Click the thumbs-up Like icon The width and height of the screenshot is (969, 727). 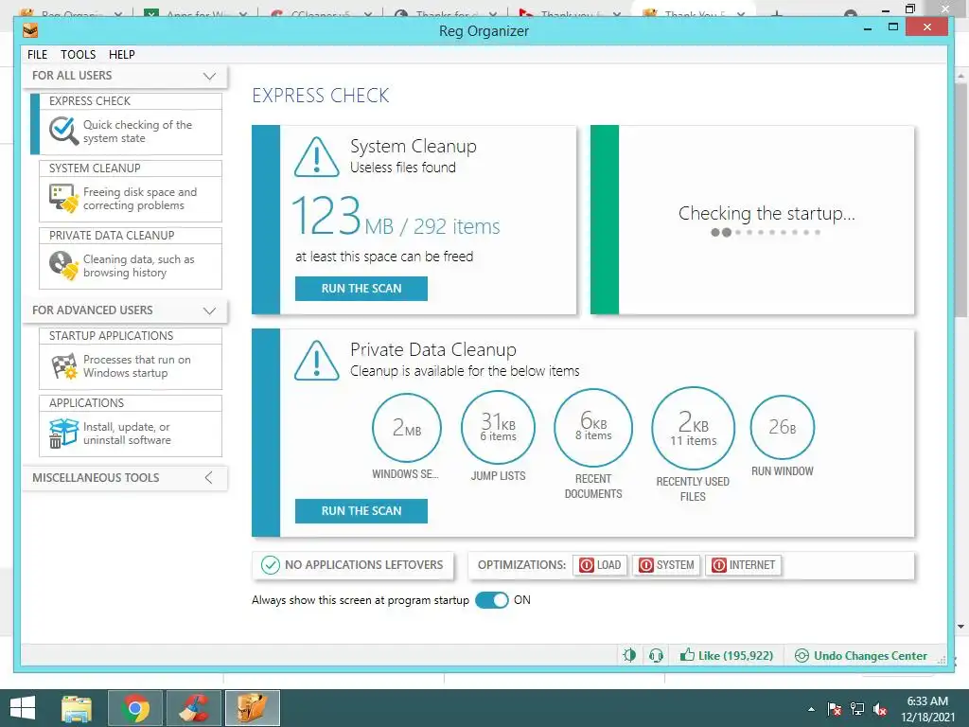pyautogui.click(x=687, y=655)
